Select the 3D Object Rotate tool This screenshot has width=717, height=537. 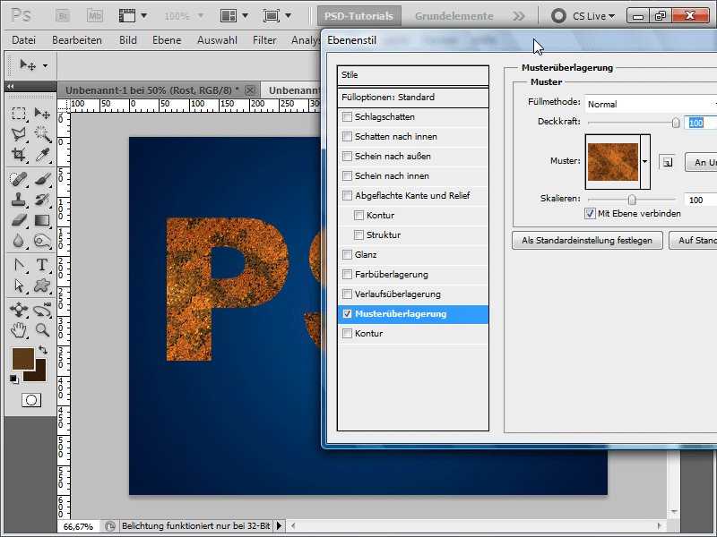pyautogui.click(x=19, y=310)
